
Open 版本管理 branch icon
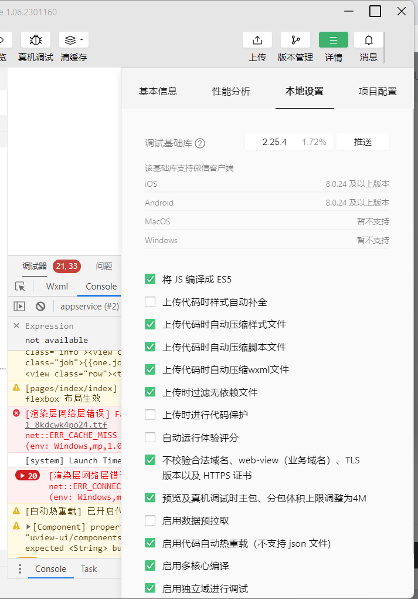(295, 40)
